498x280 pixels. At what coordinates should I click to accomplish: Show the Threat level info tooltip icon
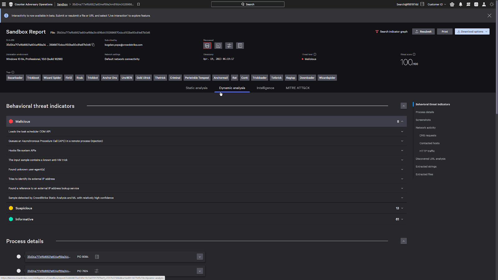(315, 54)
